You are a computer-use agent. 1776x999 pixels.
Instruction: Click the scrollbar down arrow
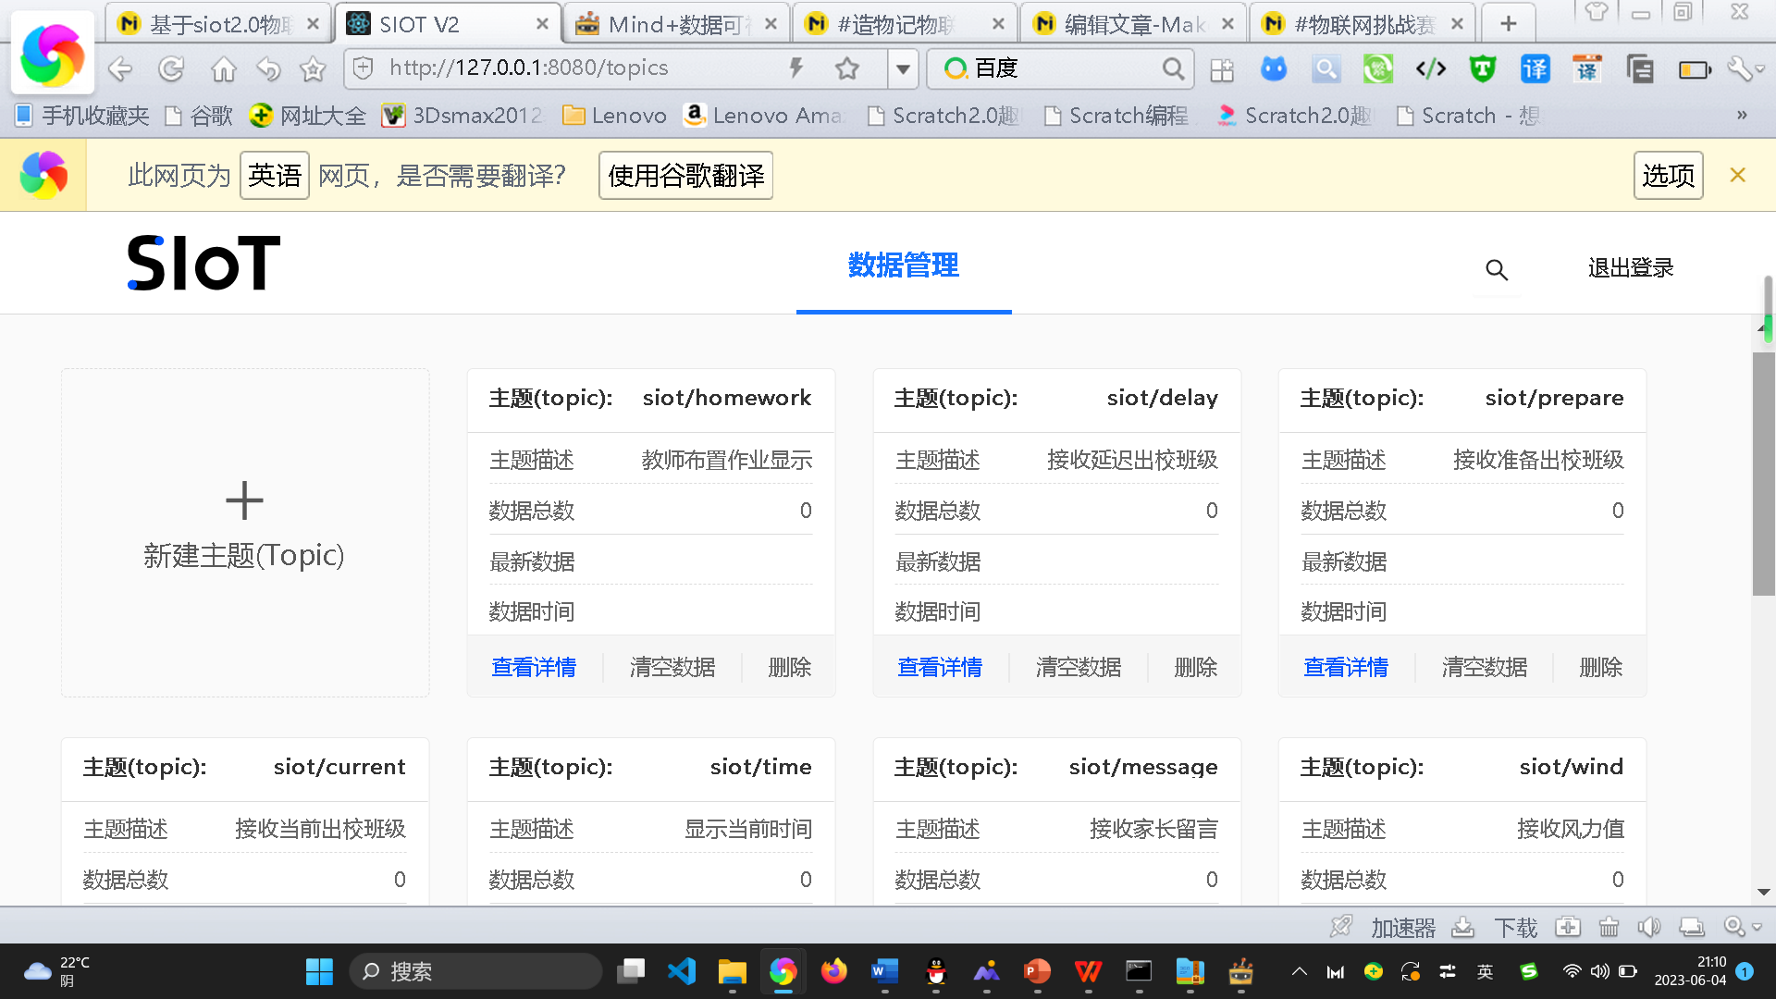coord(1764,892)
